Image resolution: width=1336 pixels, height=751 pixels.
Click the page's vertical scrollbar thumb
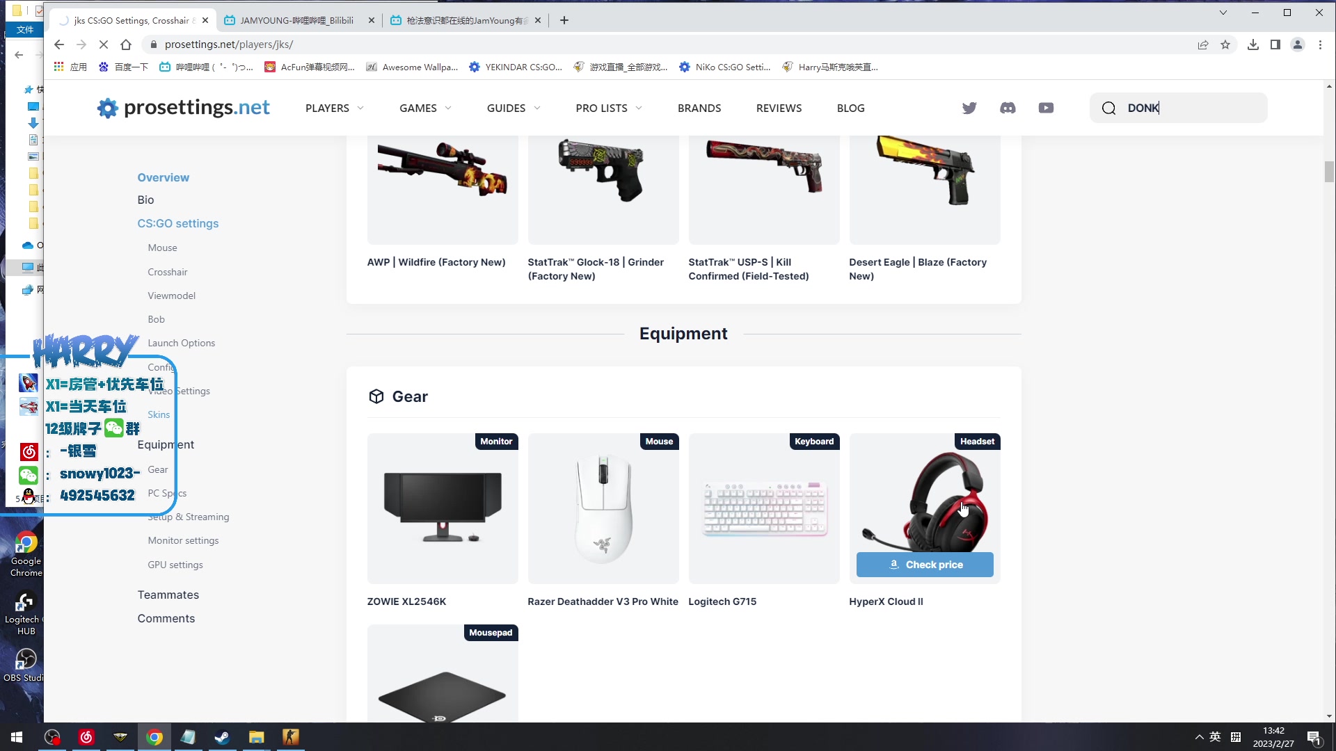[x=1329, y=171]
